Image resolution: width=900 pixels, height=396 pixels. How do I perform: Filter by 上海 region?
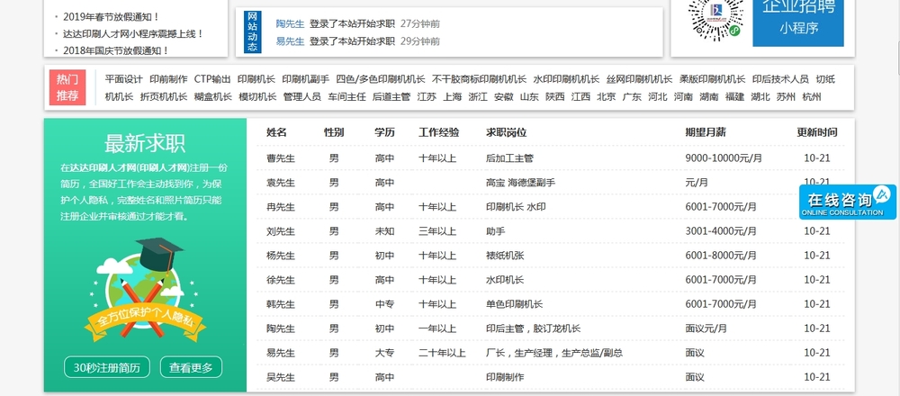453,96
